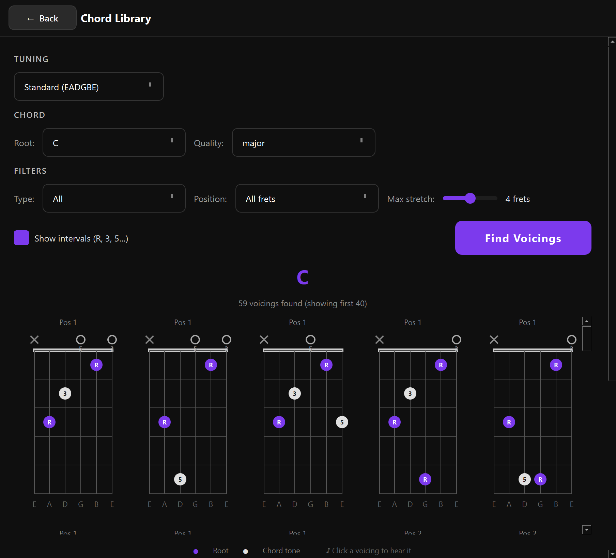This screenshot has width=616, height=558.
Task: Enable the Show intervals (R, 3, 5...) checkbox
Action: (x=21, y=238)
